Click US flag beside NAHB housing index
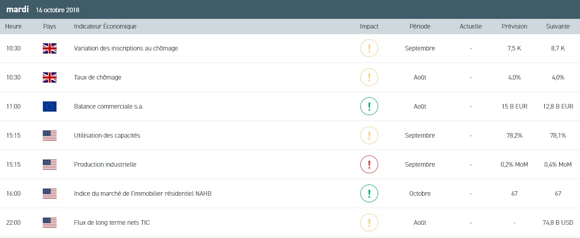 pyautogui.click(x=49, y=194)
